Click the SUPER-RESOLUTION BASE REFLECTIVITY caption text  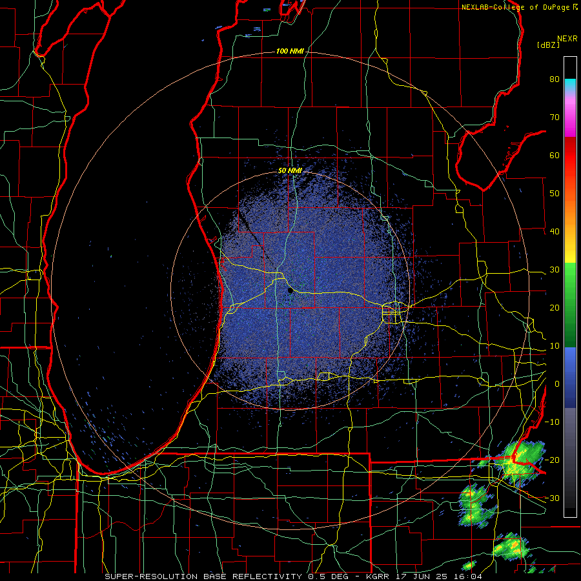pos(203,576)
